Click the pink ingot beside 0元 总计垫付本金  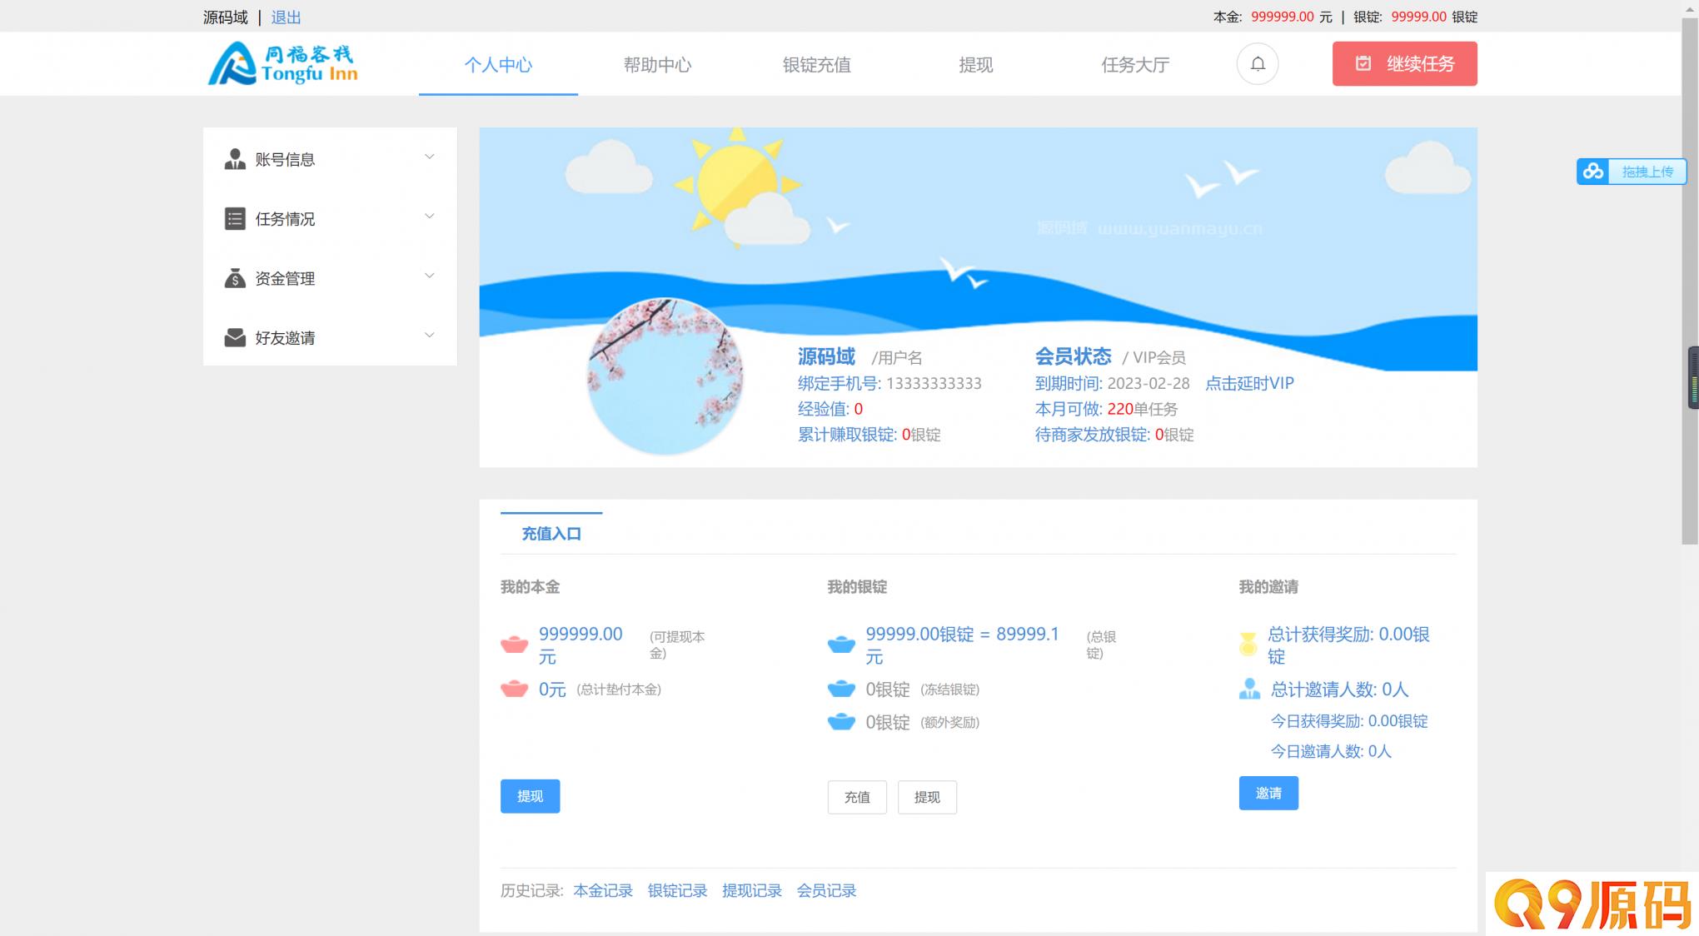(514, 689)
